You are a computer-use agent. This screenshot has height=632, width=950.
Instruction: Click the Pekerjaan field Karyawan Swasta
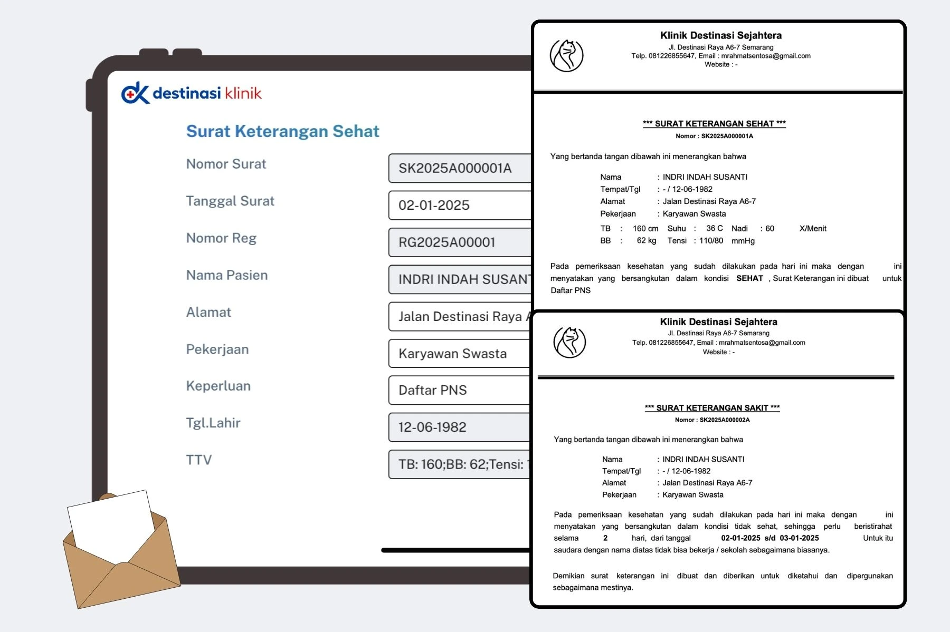(x=460, y=353)
